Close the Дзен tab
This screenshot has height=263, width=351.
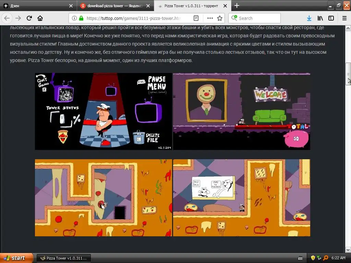(71, 6)
